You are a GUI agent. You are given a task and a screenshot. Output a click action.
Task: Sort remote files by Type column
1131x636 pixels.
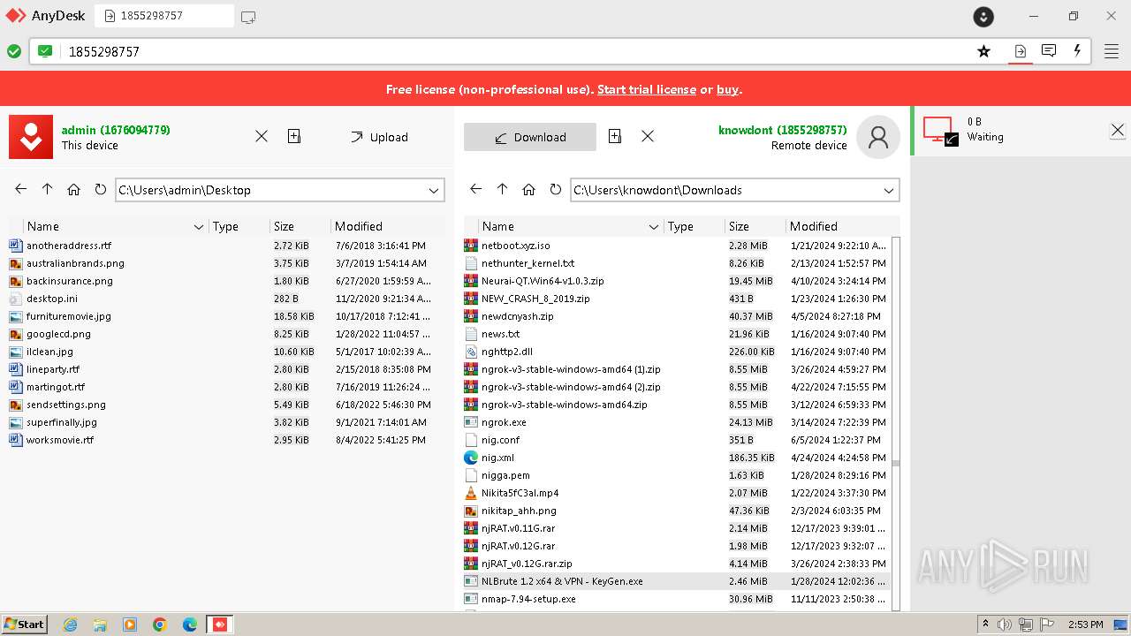click(x=694, y=226)
